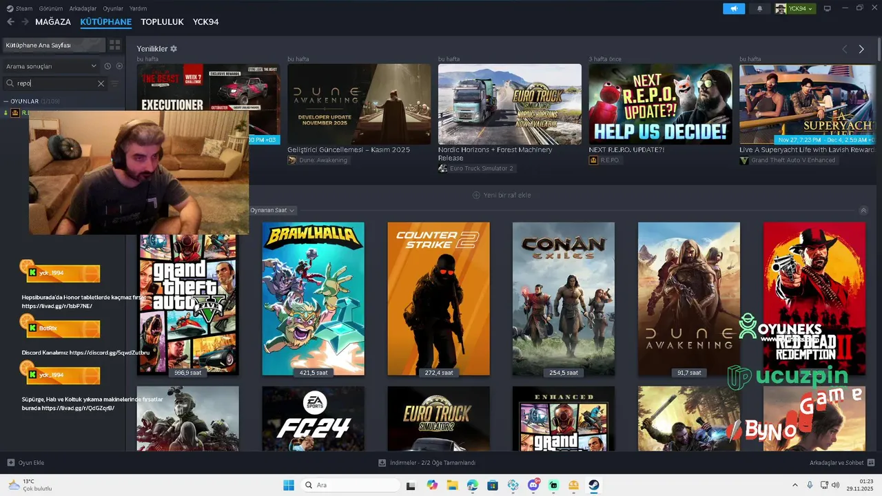The width and height of the screenshot is (882, 496).
Task: Click the Steam menu
Action: (20, 8)
